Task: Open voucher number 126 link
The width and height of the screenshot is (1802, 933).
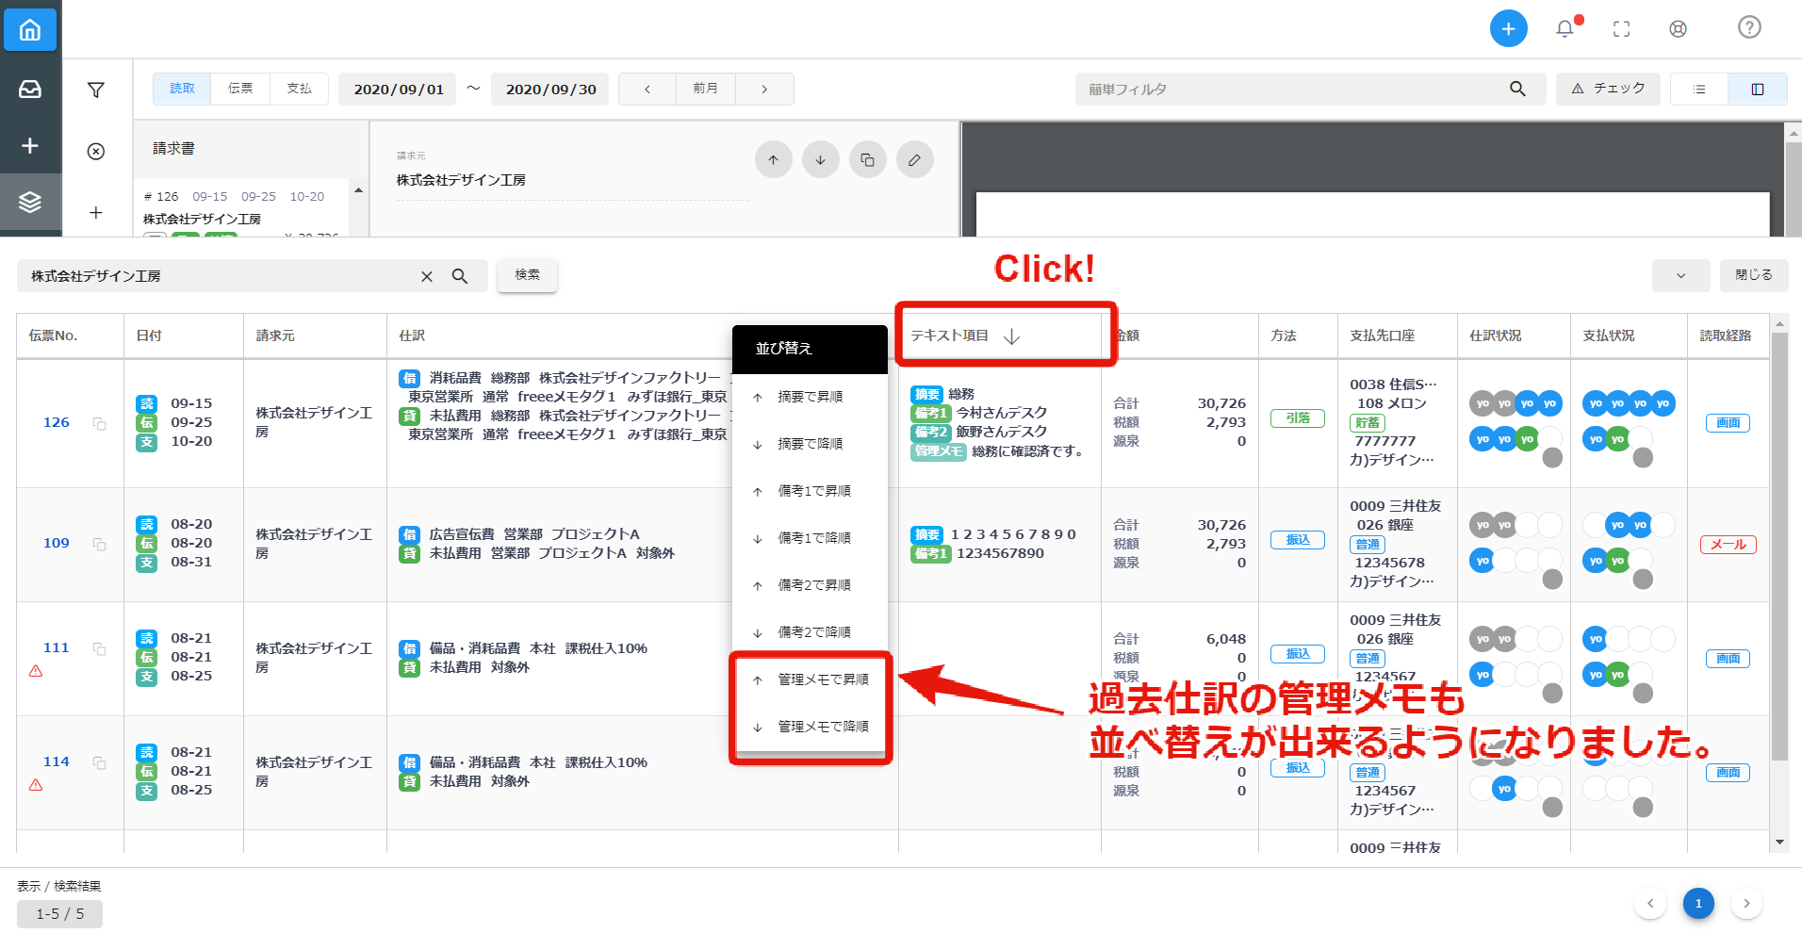Action: [57, 422]
